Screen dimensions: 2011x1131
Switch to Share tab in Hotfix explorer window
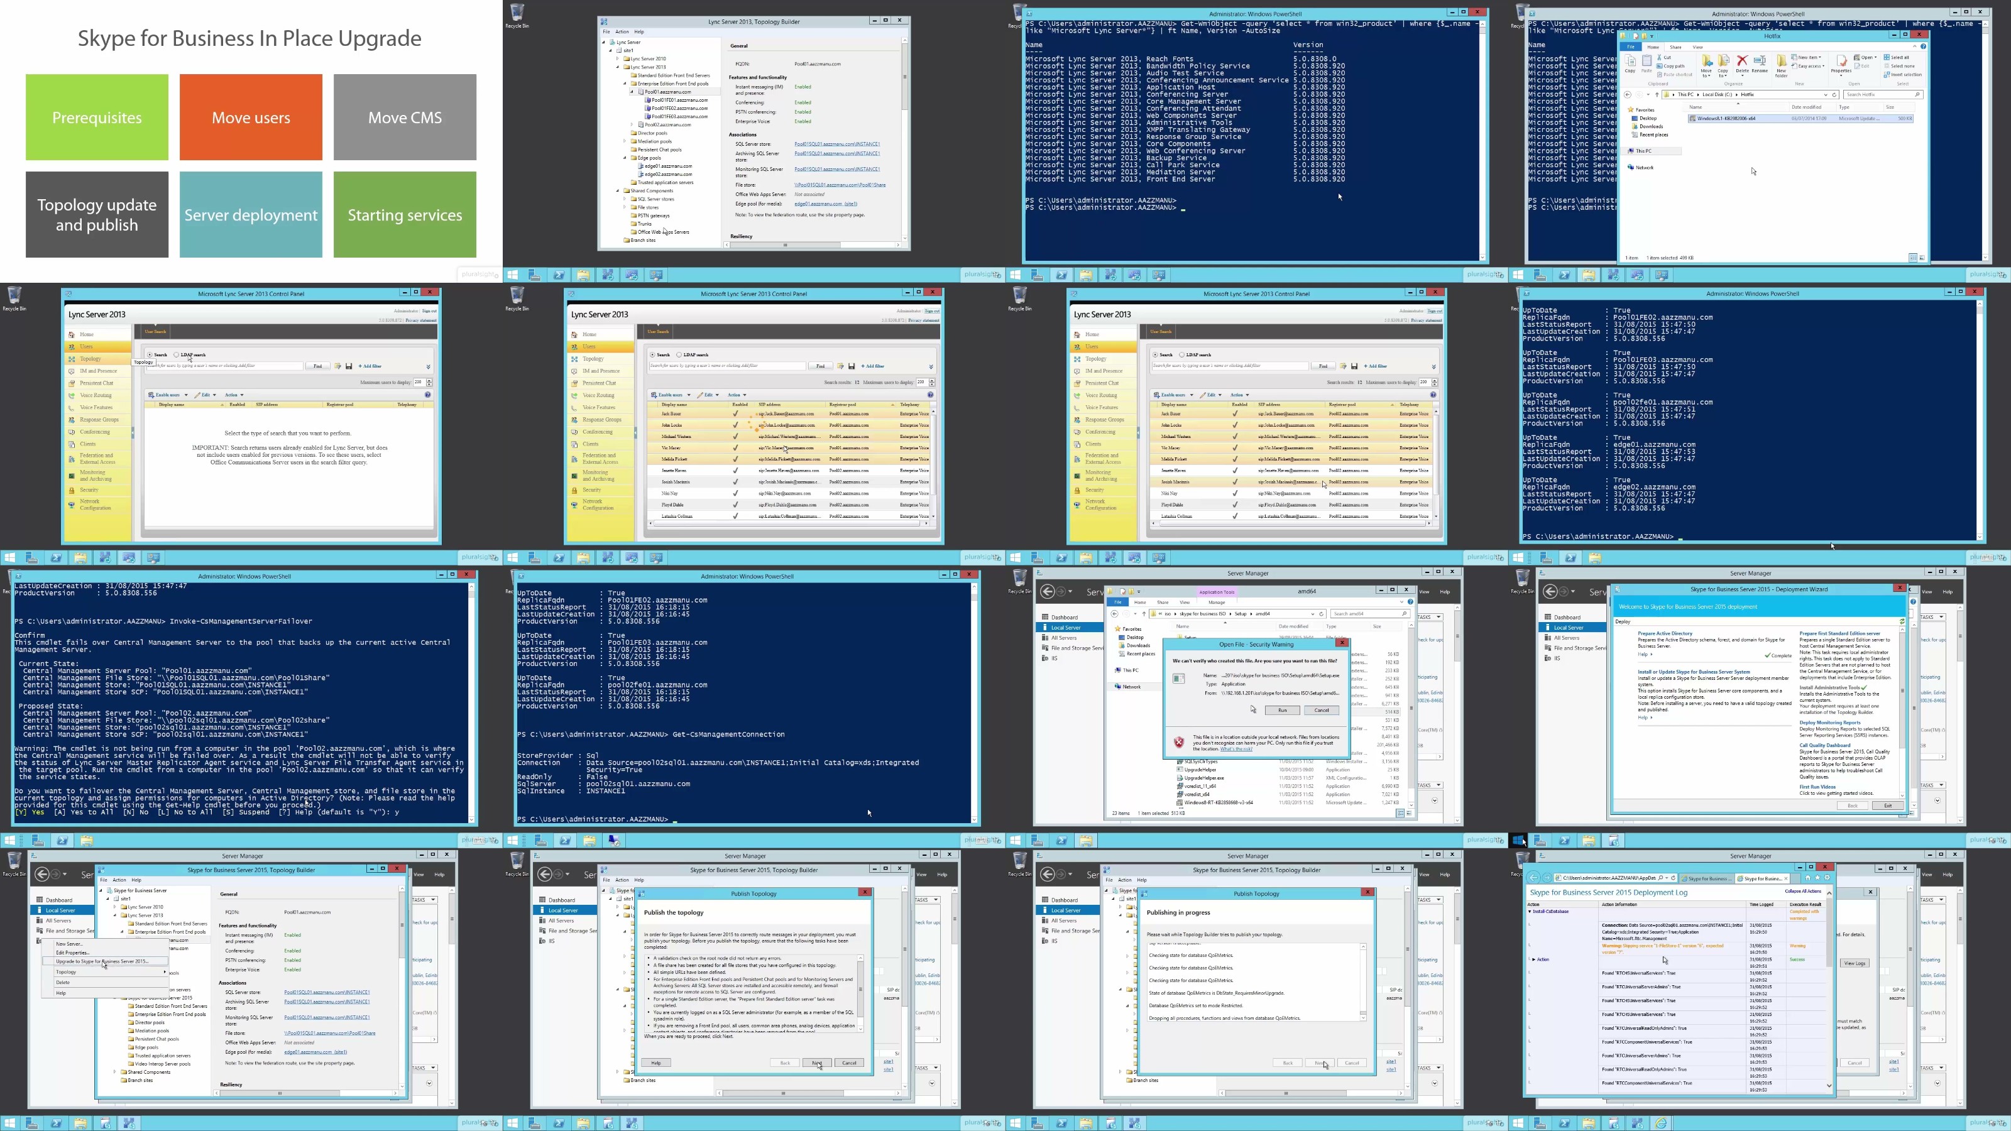point(1675,47)
